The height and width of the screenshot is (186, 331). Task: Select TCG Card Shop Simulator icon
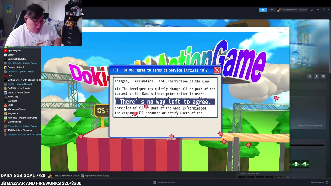tap(5, 130)
